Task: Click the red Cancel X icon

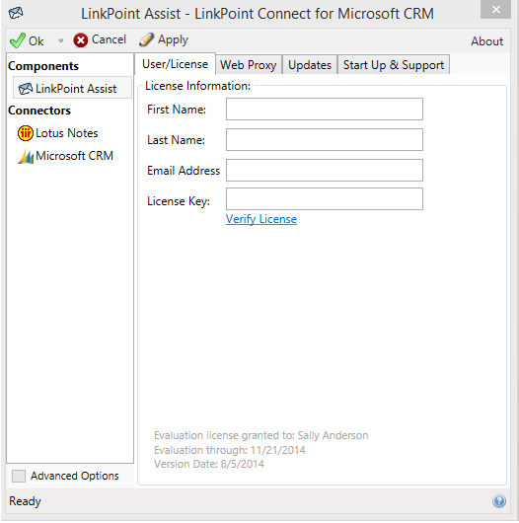Action: click(x=80, y=40)
